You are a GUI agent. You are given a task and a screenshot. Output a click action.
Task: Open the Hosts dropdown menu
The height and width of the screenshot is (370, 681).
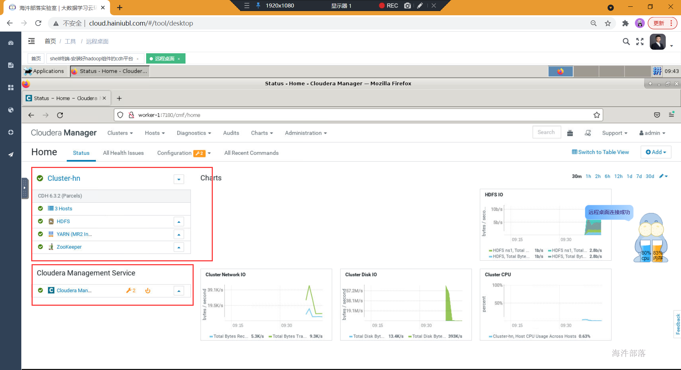point(155,133)
